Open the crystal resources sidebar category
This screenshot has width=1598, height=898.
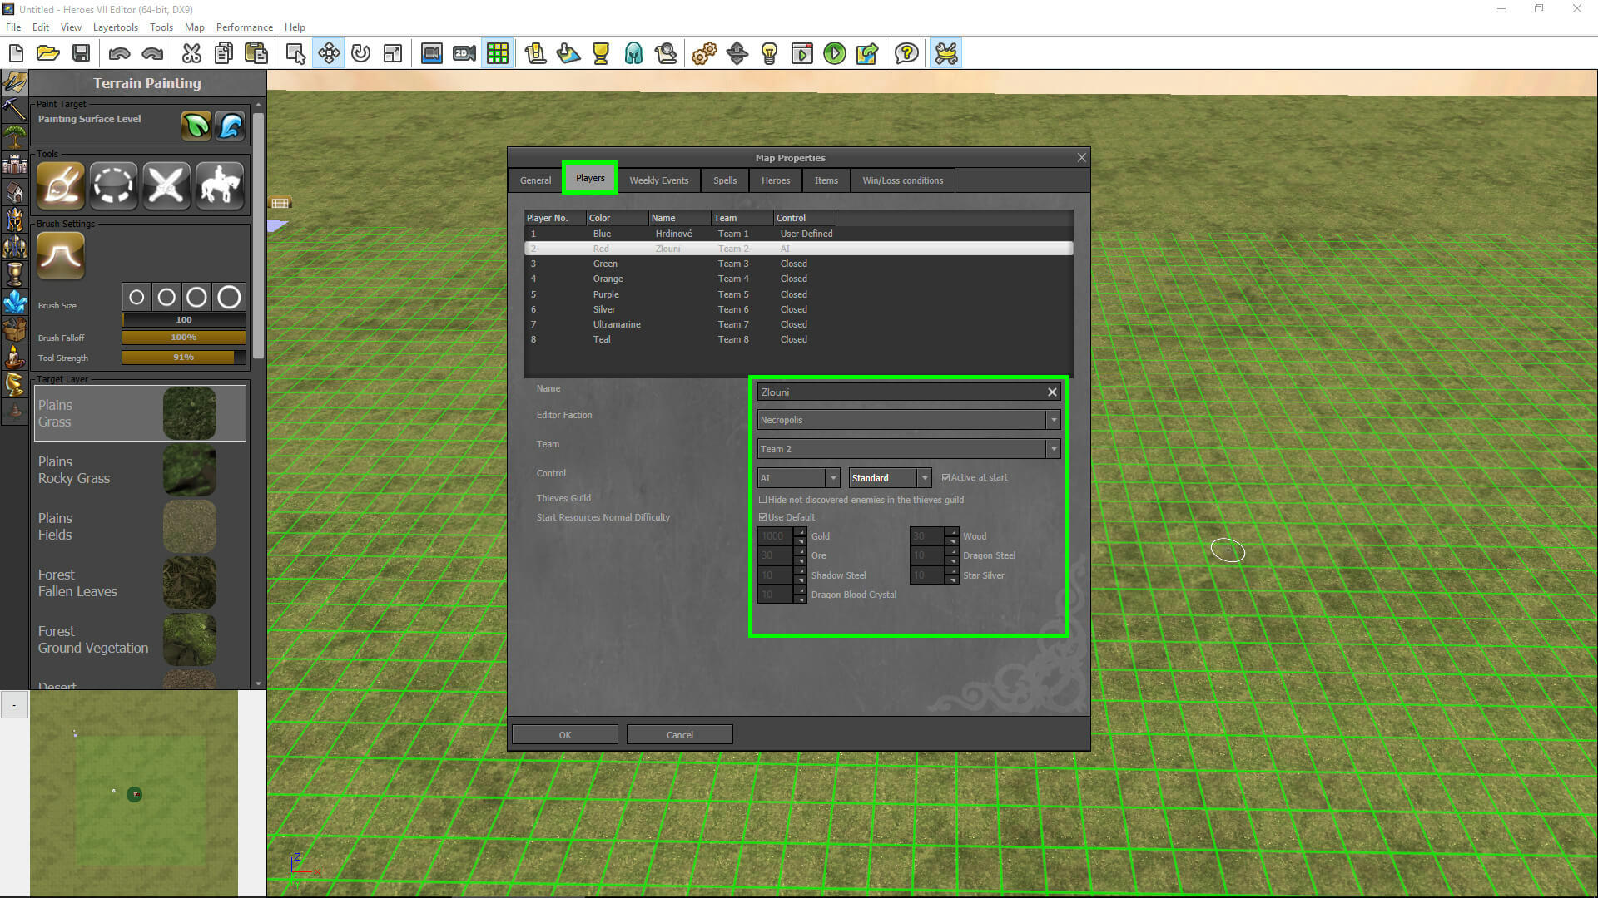14,301
